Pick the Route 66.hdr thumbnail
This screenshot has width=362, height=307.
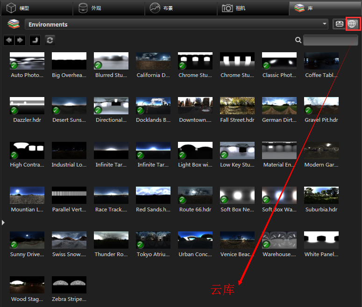click(x=195, y=195)
